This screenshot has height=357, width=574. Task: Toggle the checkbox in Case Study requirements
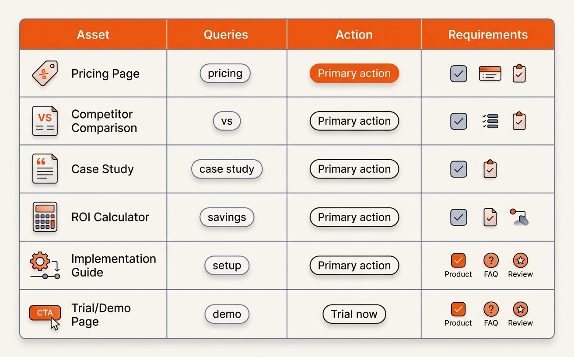pyautogui.click(x=458, y=169)
